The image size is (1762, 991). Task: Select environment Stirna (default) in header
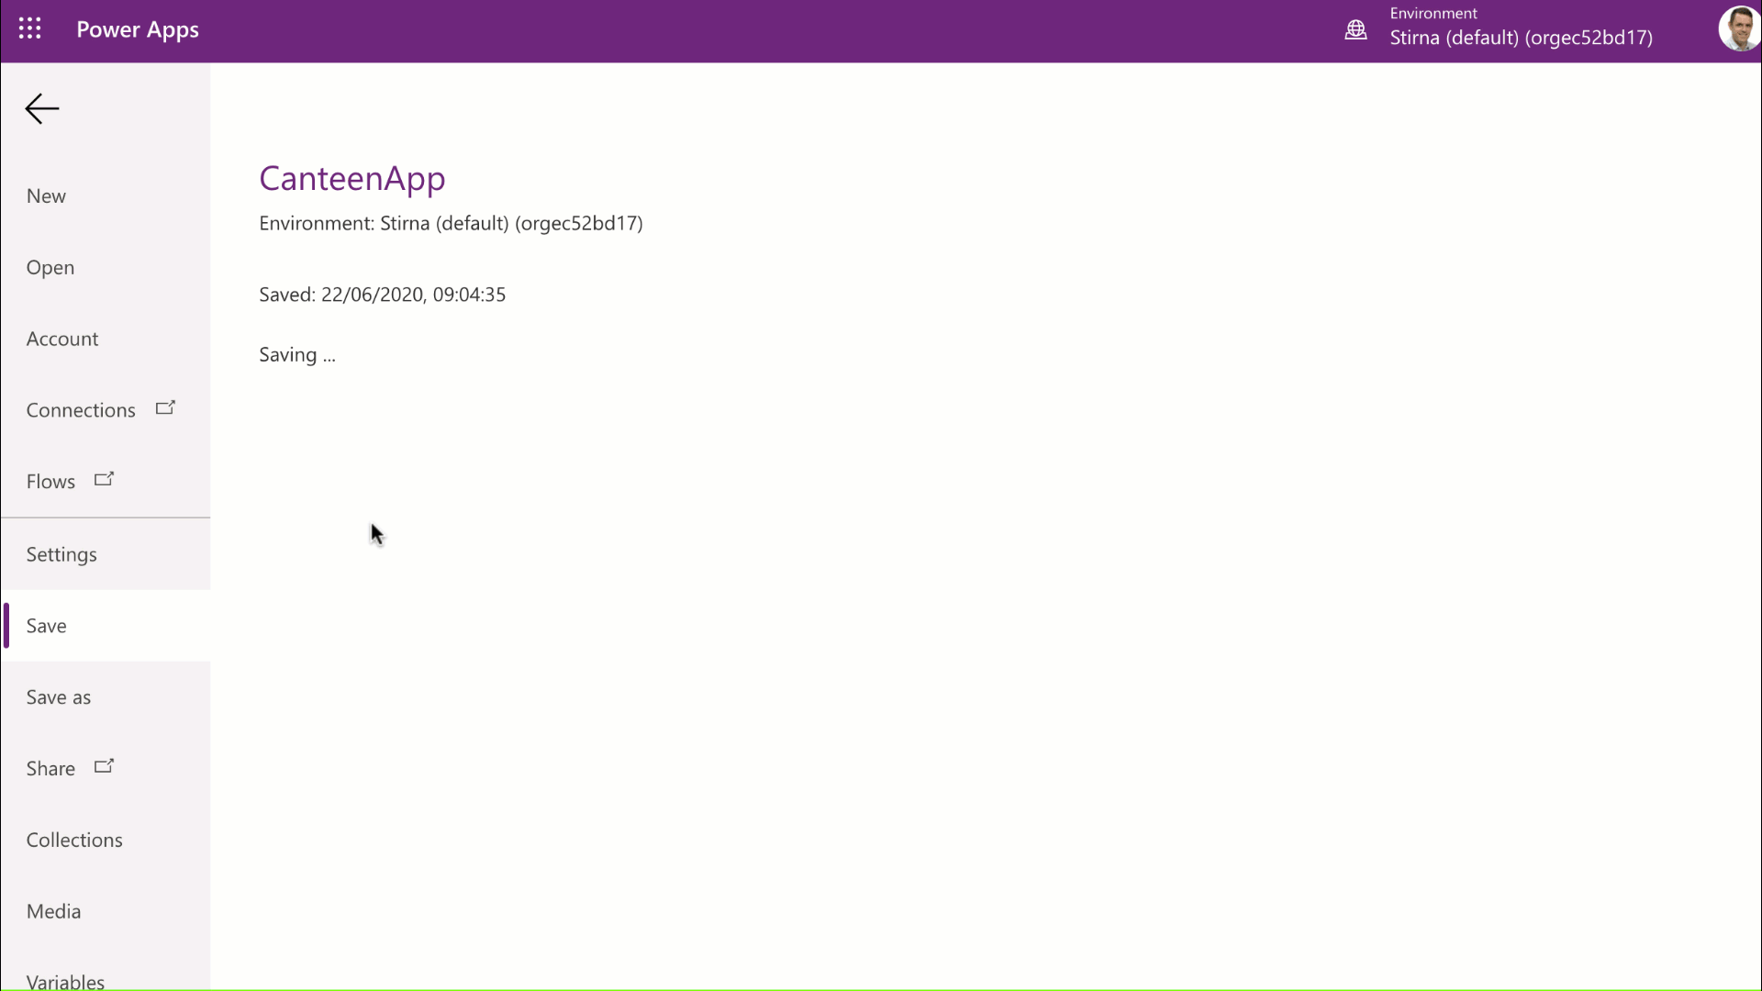(1521, 38)
